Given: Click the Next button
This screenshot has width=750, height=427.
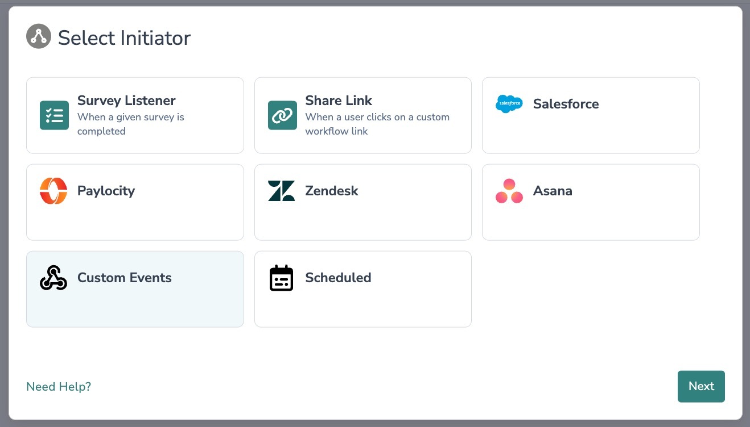Looking at the screenshot, I should (701, 386).
